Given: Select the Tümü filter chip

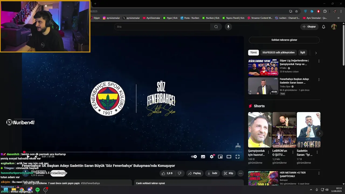Looking at the screenshot, I should pyautogui.click(x=253, y=53).
